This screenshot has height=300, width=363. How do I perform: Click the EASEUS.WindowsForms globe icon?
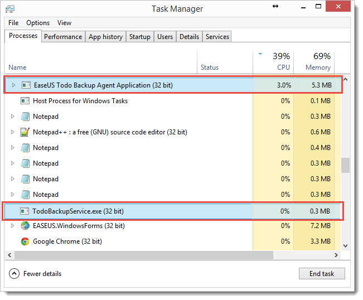(25, 226)
